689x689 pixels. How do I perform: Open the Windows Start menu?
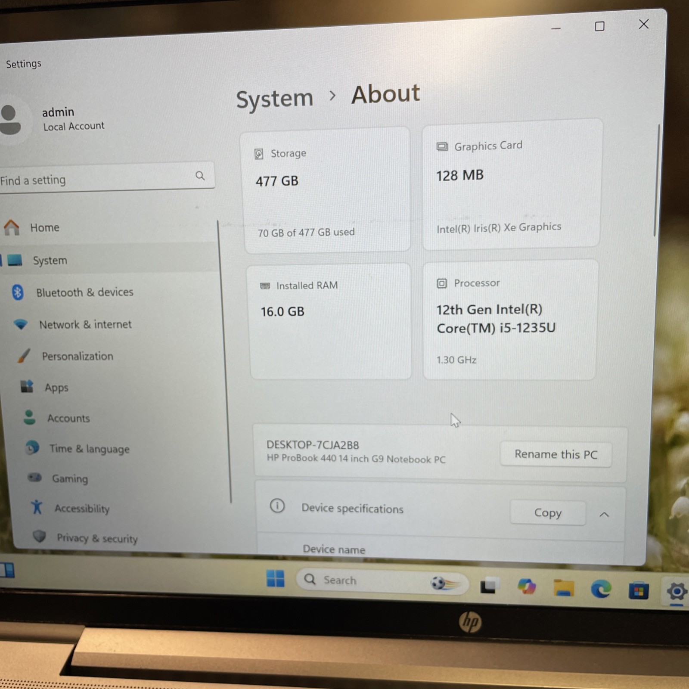coord(275,578)
